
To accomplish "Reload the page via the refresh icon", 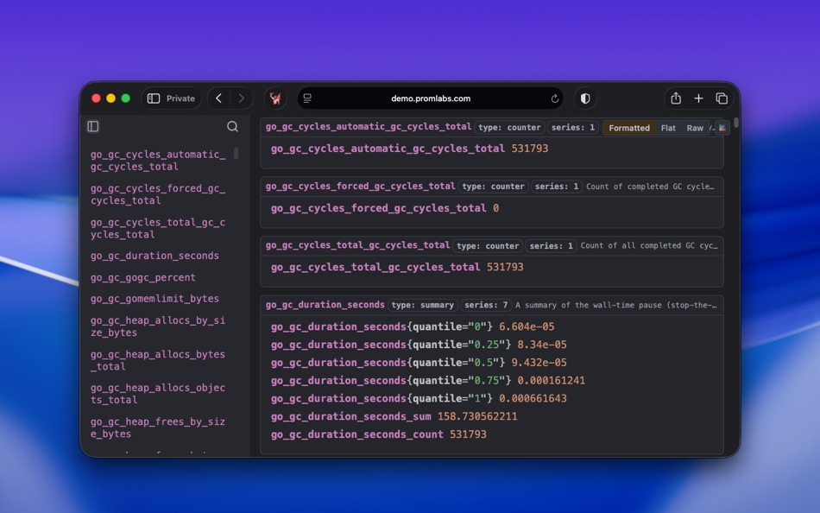I will (x=555, y=98).
